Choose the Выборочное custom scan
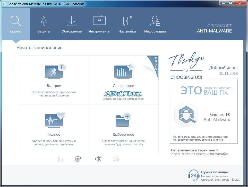Screen dimensions: 248x187 tap(124, 128)
